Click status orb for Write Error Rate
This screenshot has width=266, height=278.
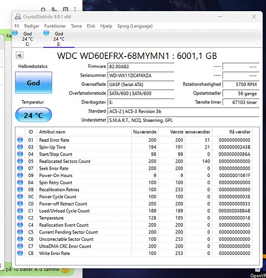coord(20,253)
